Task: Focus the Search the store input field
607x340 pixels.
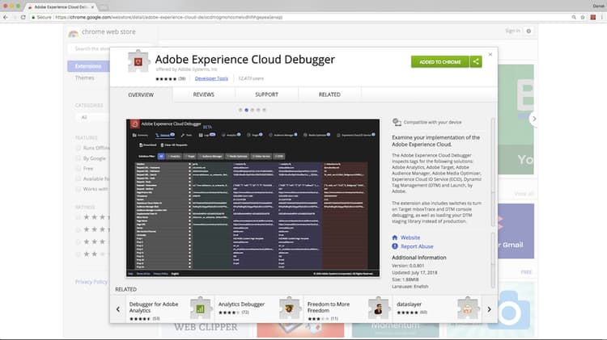Action: click(x=90, y=48)
